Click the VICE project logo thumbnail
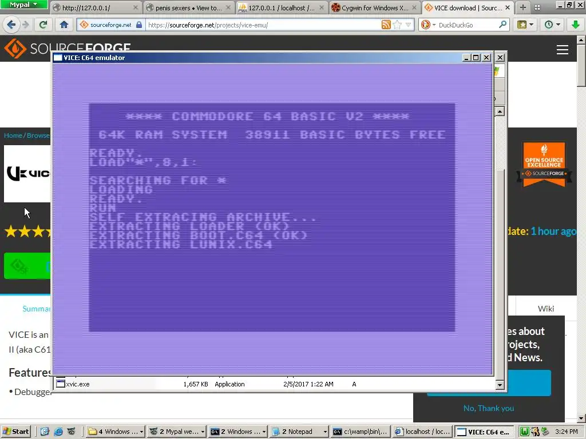 (27, 174)
